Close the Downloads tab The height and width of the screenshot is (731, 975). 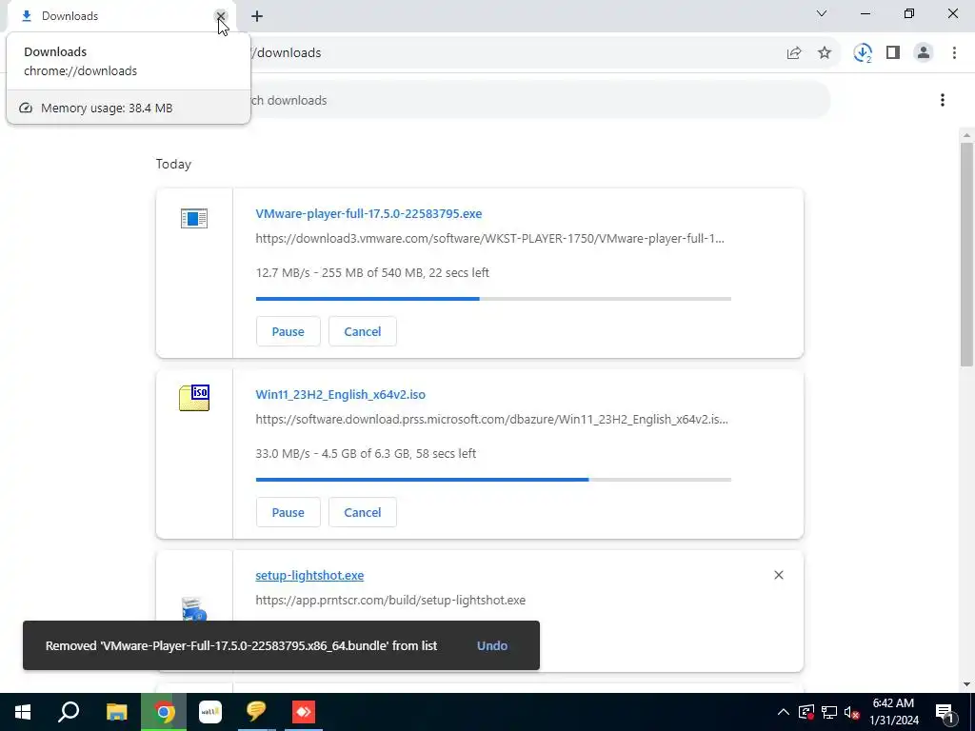tap(220, 16)
